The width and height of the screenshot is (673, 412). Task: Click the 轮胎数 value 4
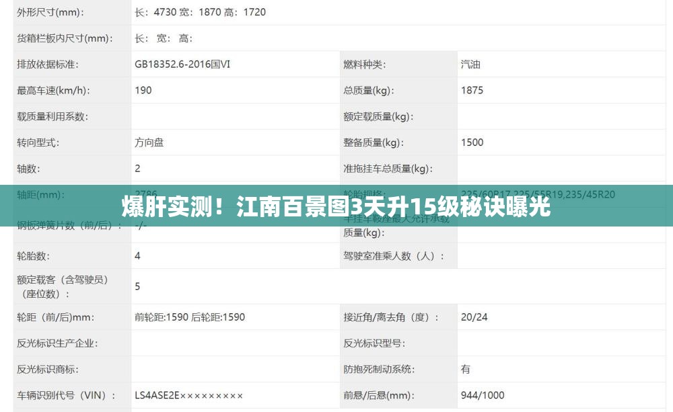(x=139, y=256)
